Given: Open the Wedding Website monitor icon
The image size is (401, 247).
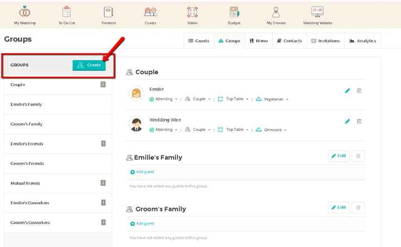Looking at the screenshot, I should (x=317, y=12).
